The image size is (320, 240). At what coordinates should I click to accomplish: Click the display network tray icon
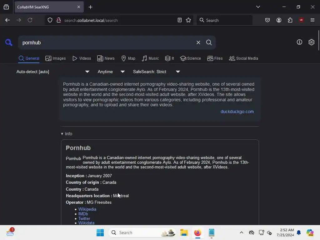[261, 232]
